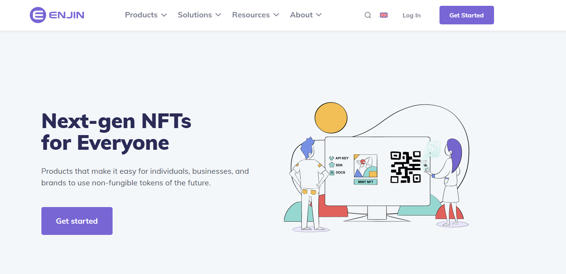The image size is (566, 274).
Task: Open the search magnifier icon
Action: (368, 15)
